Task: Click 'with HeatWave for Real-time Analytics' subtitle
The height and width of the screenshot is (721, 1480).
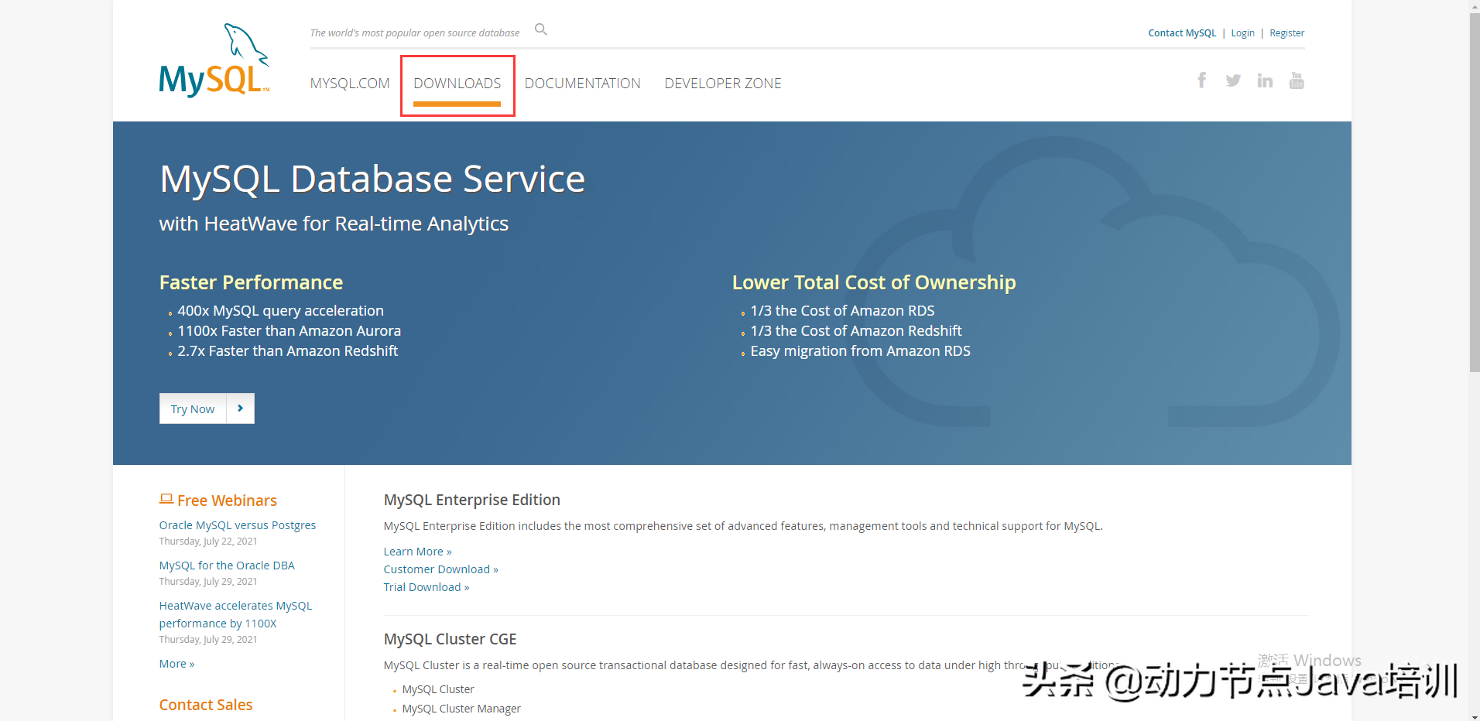Action: tap(334, 224)
